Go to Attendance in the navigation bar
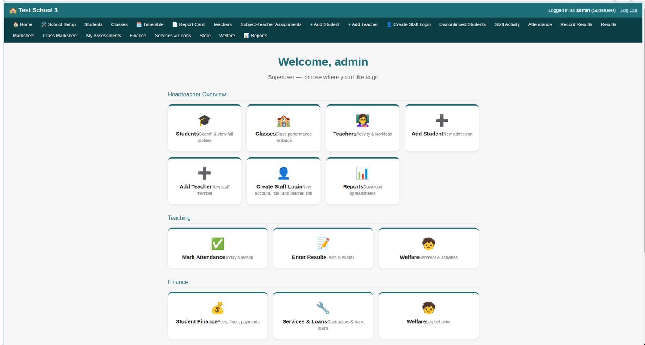 point(540,24)
